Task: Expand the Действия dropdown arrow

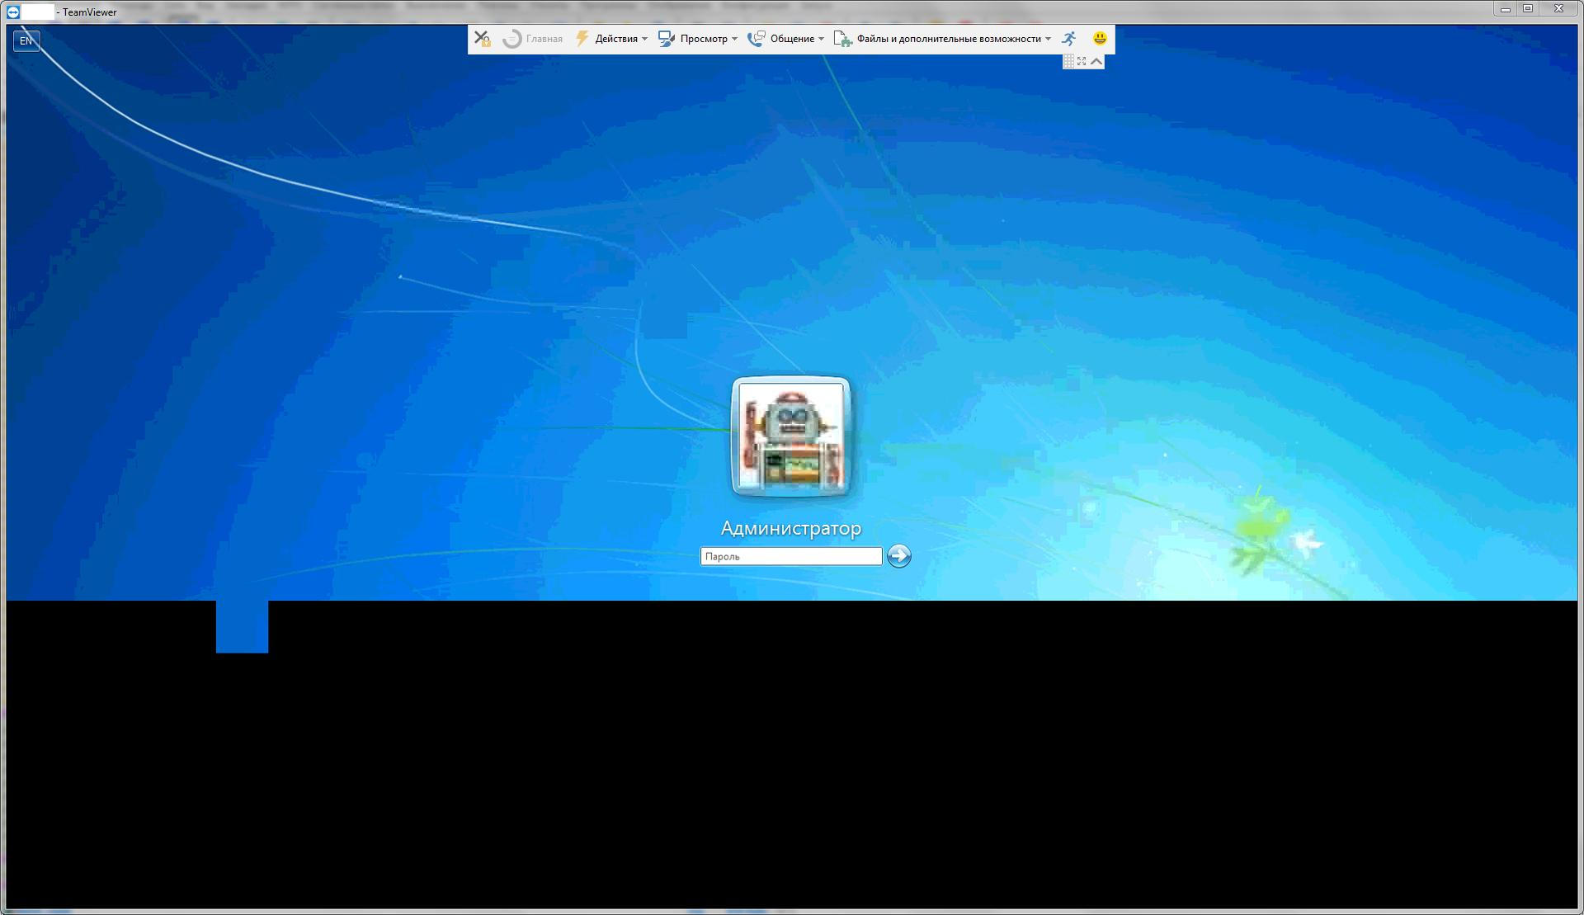Action: click(645, 39)
